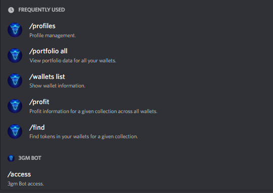Pick the /wallets list command
Screen dimensions: 273x193
[x=47, y=76]
